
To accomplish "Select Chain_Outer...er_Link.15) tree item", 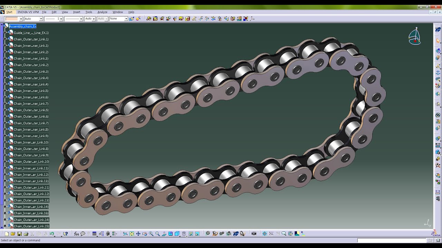I will click(x=31, y=226).
